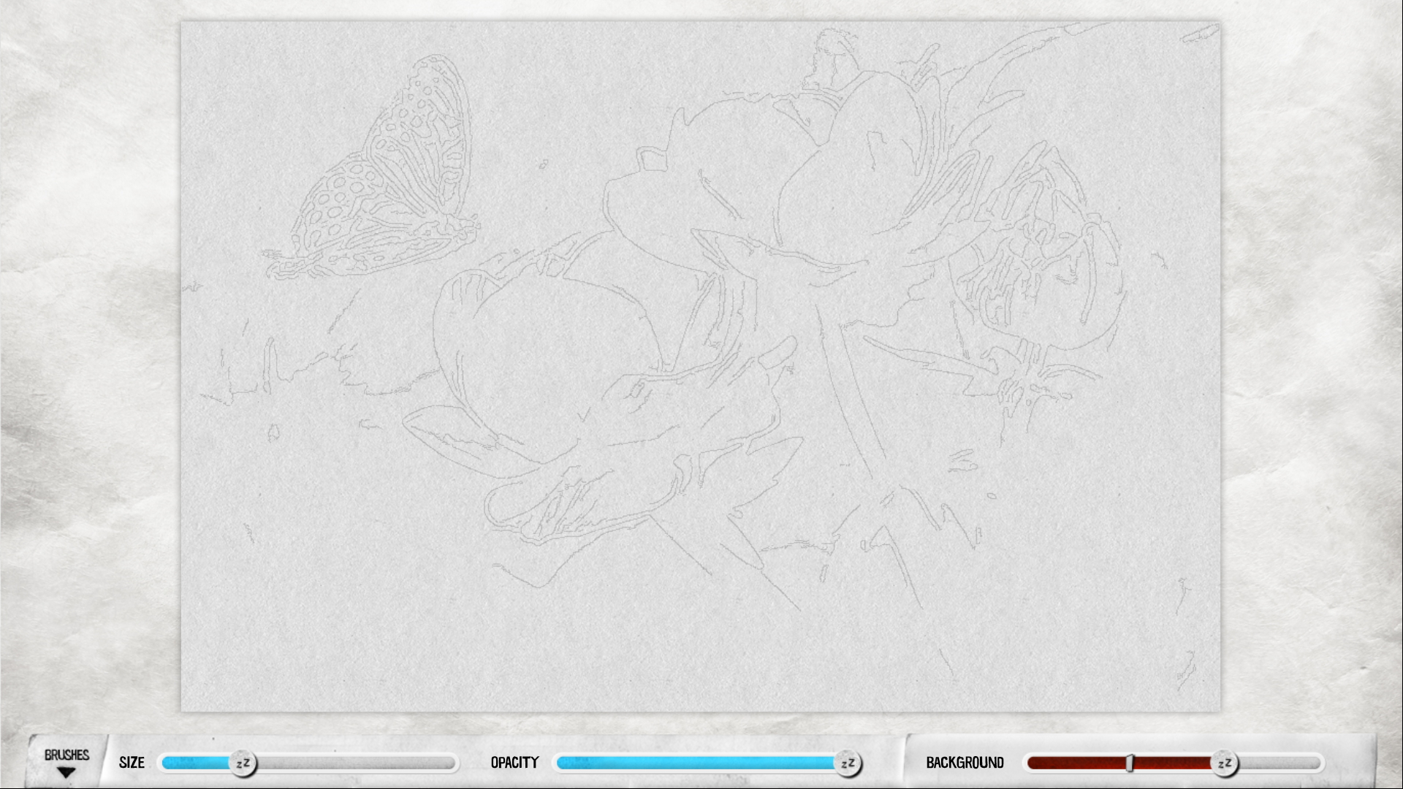Click the Background slider round handle

[1225, 763]
